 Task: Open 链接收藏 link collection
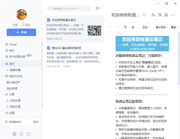tap(13, 70)
